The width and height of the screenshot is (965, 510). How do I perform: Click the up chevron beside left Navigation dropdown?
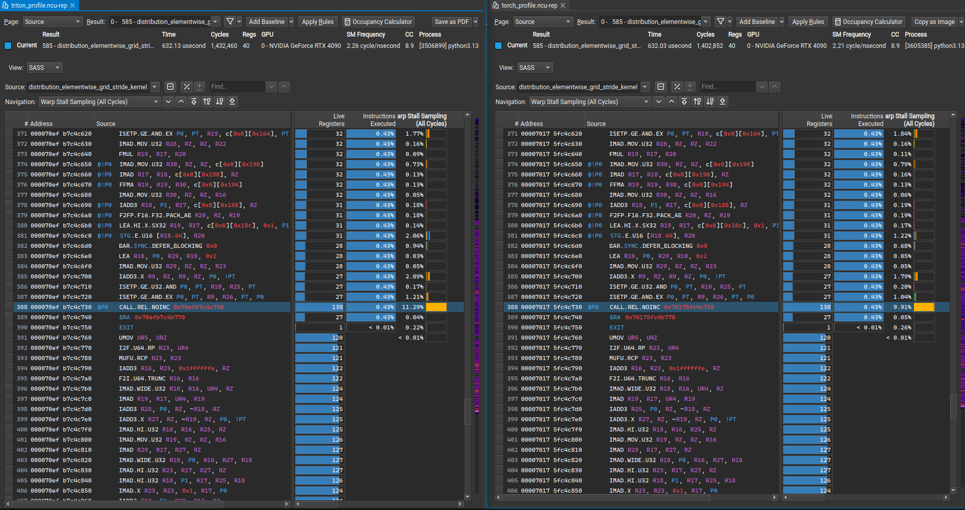click(181, 101)
